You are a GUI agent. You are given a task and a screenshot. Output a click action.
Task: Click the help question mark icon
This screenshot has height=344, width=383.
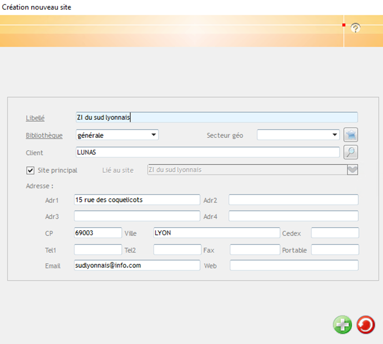point(355,28)
